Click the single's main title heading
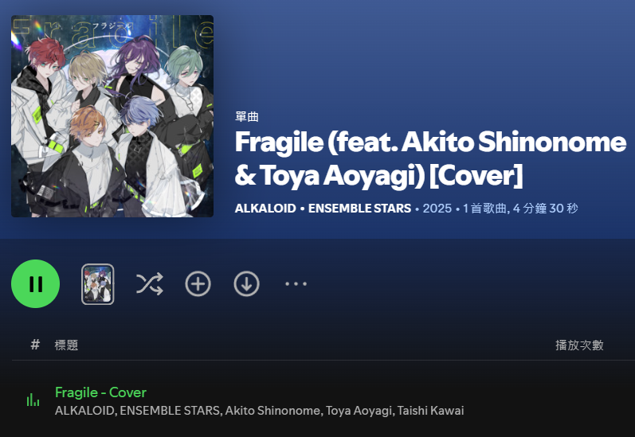The width and height of the screenshot is (635, 437). pyautogui.click(x=430, y=159)
